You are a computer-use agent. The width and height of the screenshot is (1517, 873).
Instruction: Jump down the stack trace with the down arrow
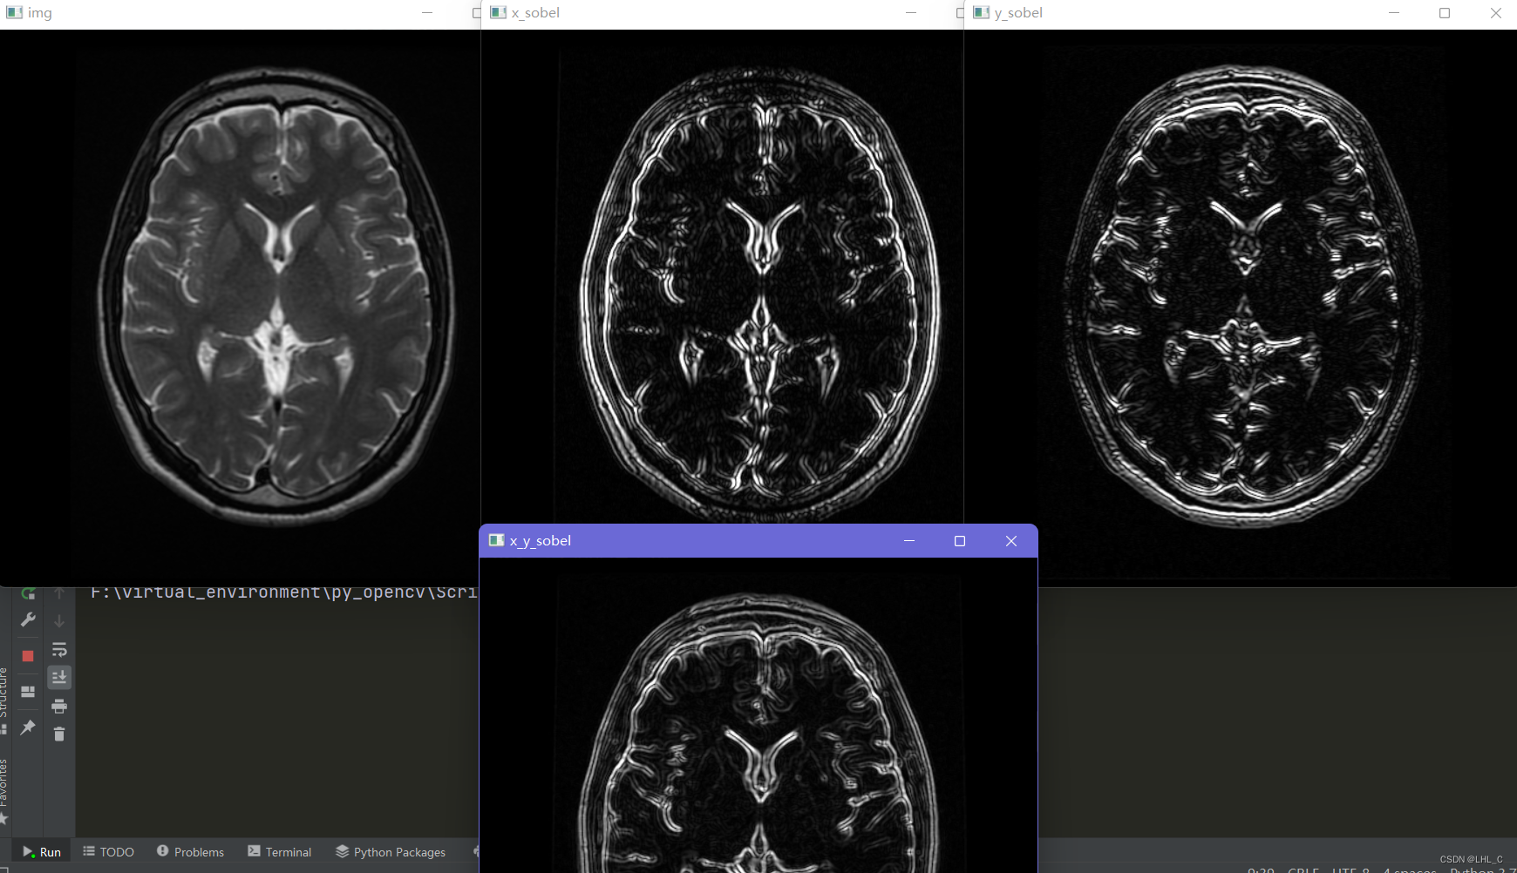pos(59,621)
